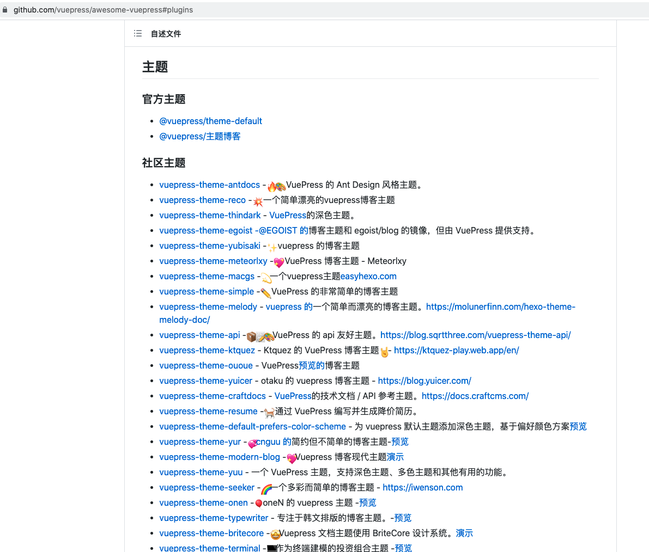The height and width of the screenshot is (552, 649).
Task: Click 预览 link in prefers-color-scheme row
Action: point(578,427)
